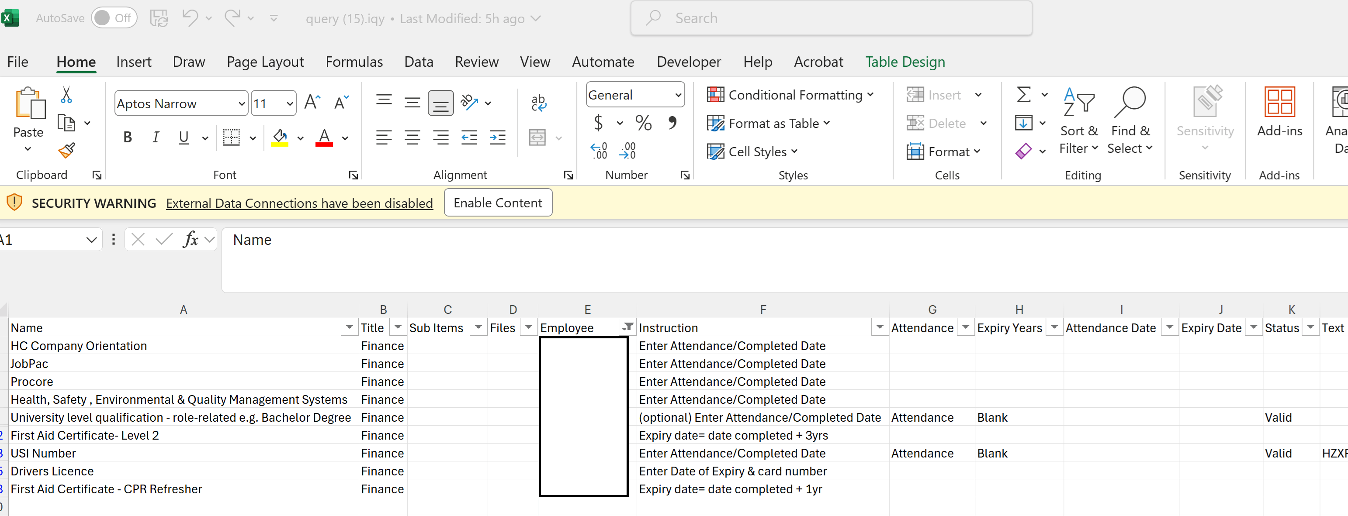Click the Wrap Text icon
This screenshot has height=516, width=1348.
pyautogui.click(x=538, y=103)
